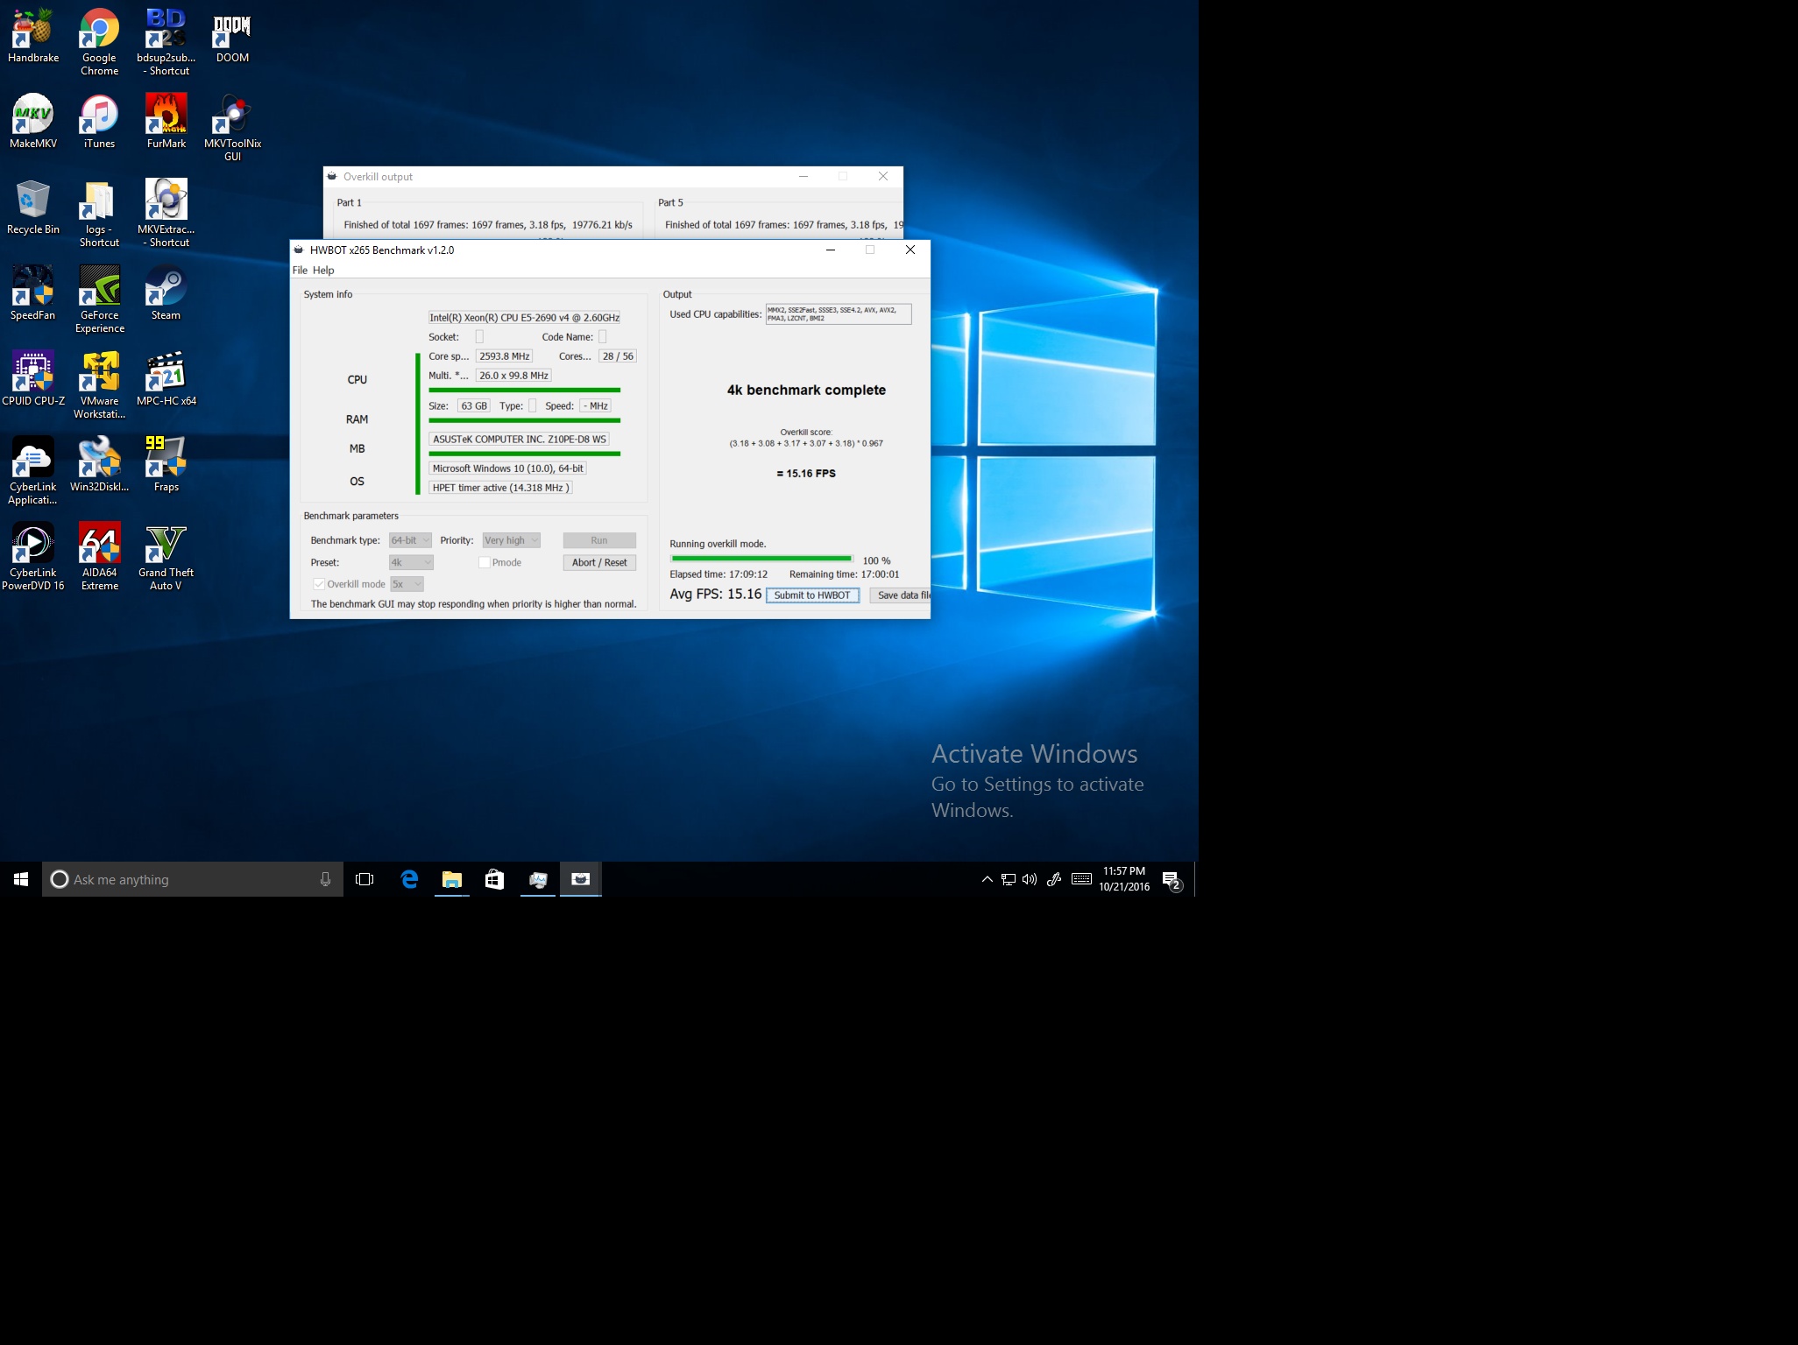Select the SpeedFan desktop icon
Image resolution: width=1798 pixels, height=1345 pixels.
click(33, 292)
